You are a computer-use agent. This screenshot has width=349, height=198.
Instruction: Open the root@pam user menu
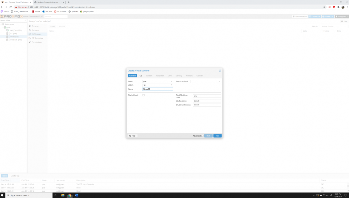[x=342, y=16]
